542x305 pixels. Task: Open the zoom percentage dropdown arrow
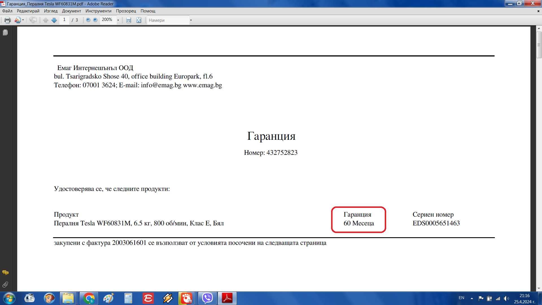click(x=118, y=20)
